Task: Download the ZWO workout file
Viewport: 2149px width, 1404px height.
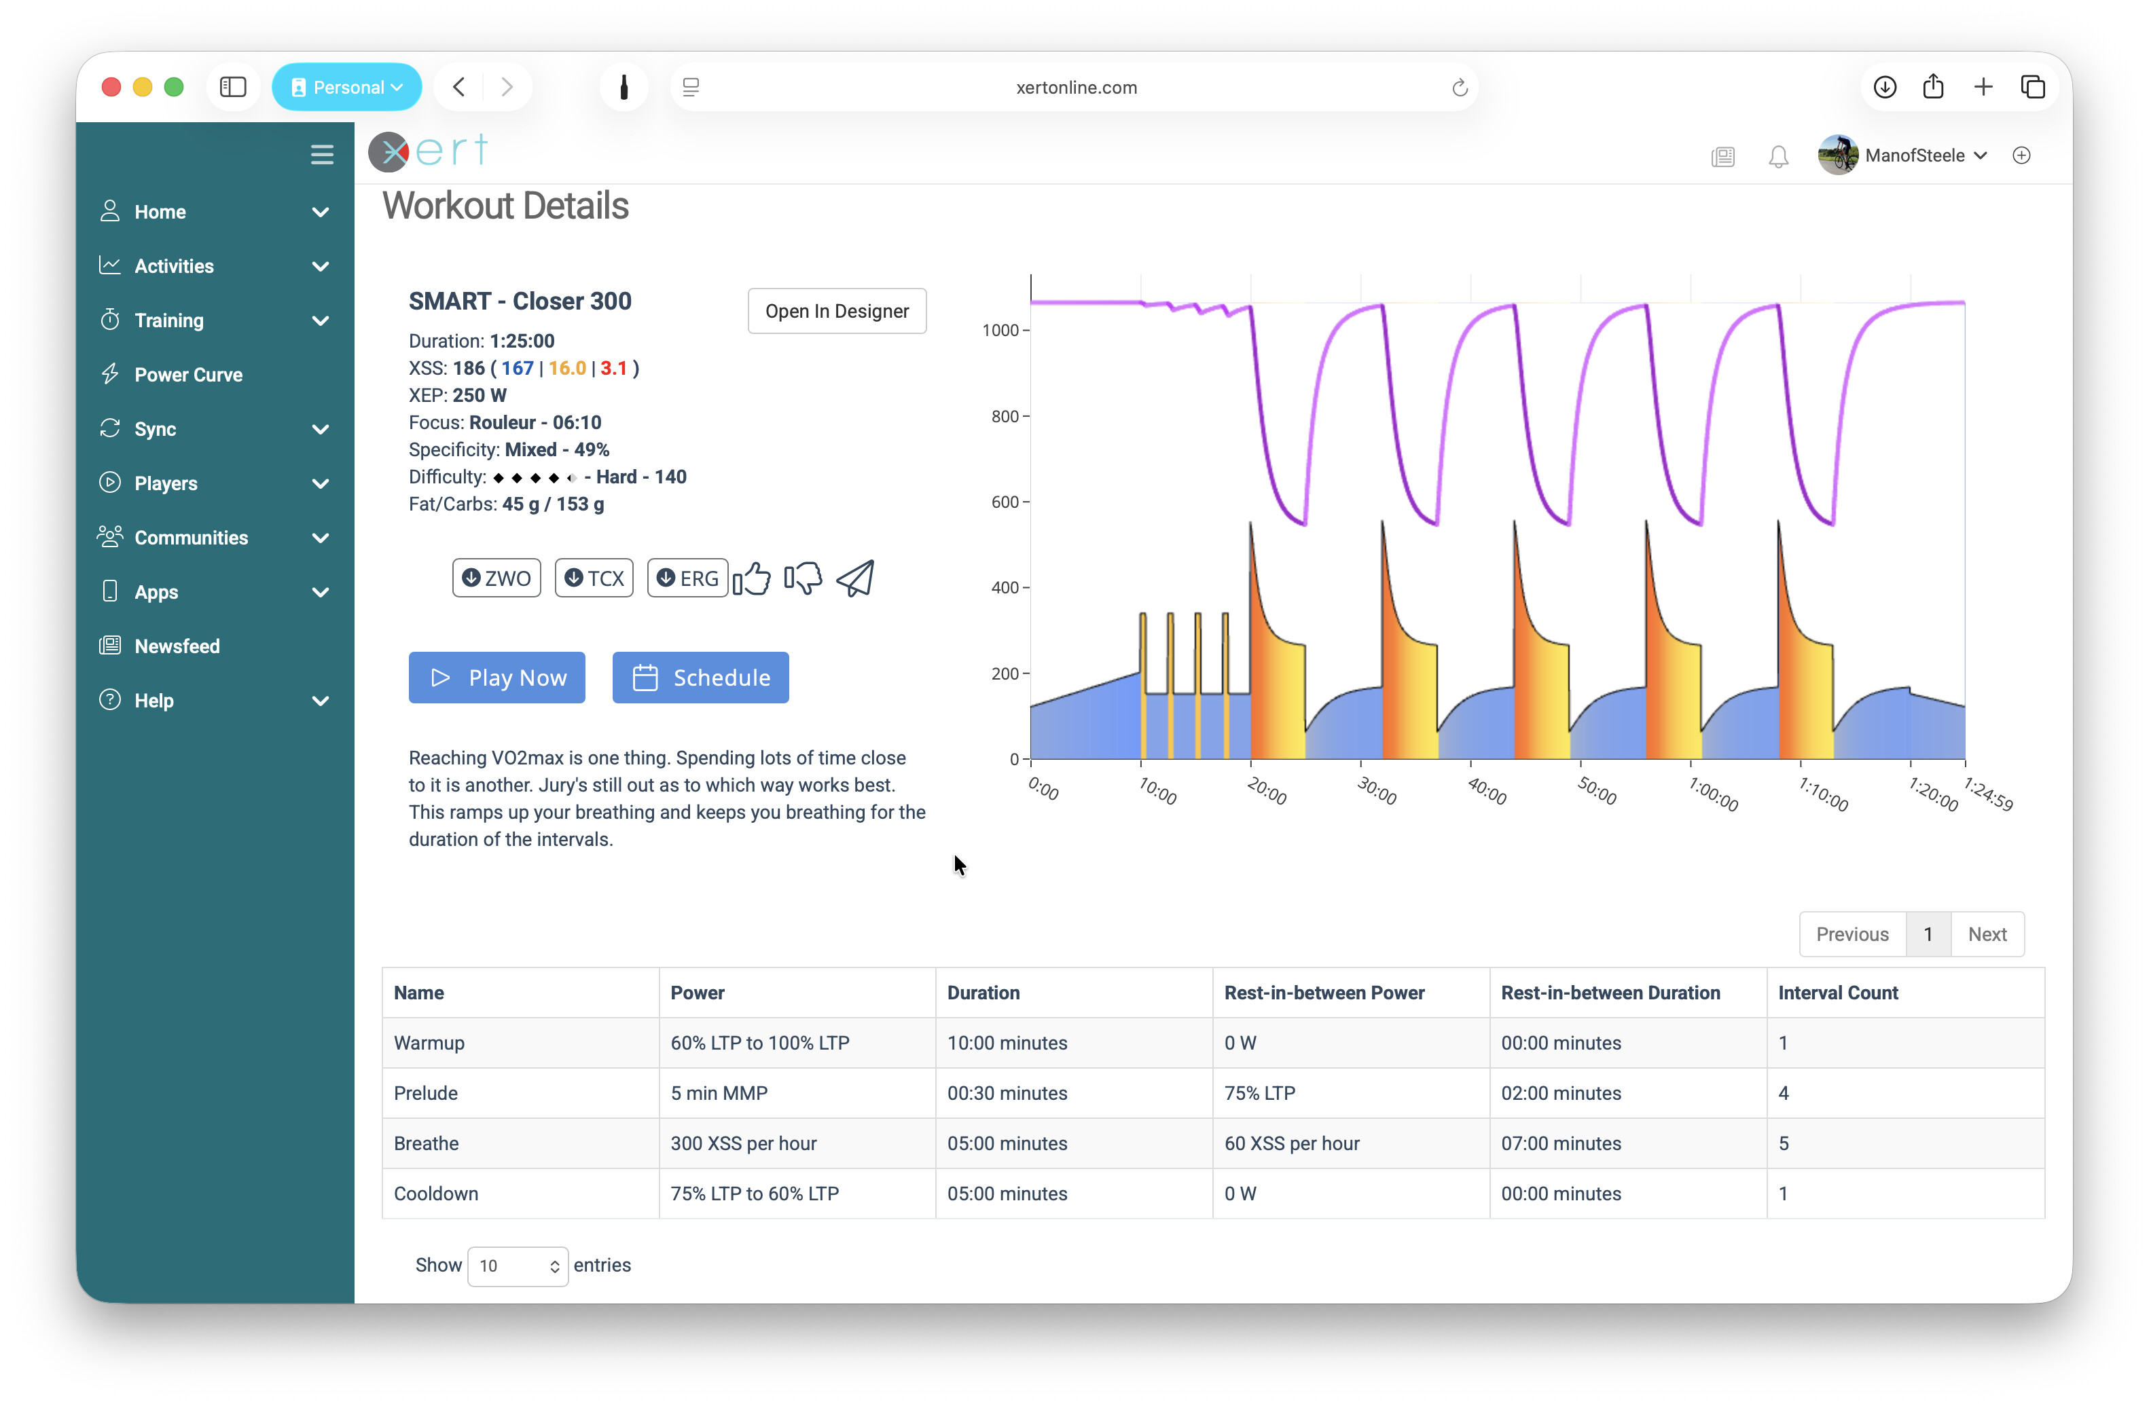Action: [x=496, y=578]
